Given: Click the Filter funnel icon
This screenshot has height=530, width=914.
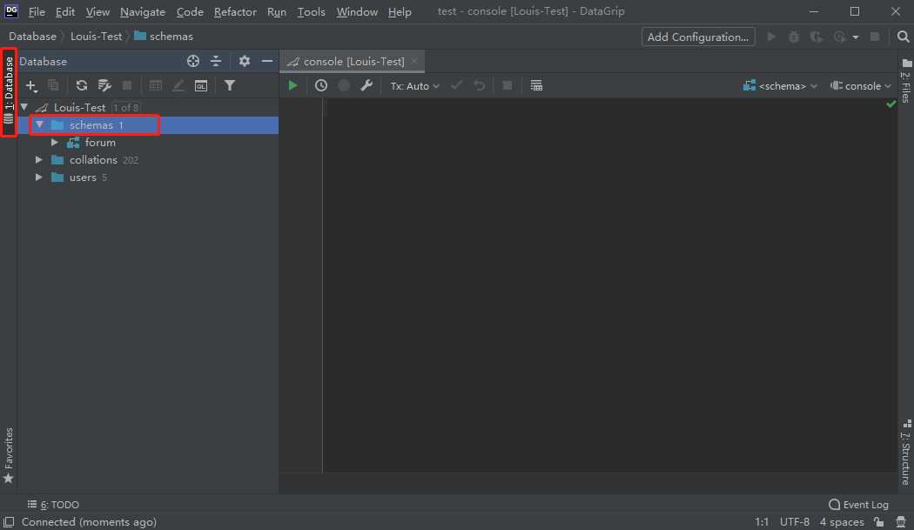Looking at the screenshot, I should click(231, 85).
